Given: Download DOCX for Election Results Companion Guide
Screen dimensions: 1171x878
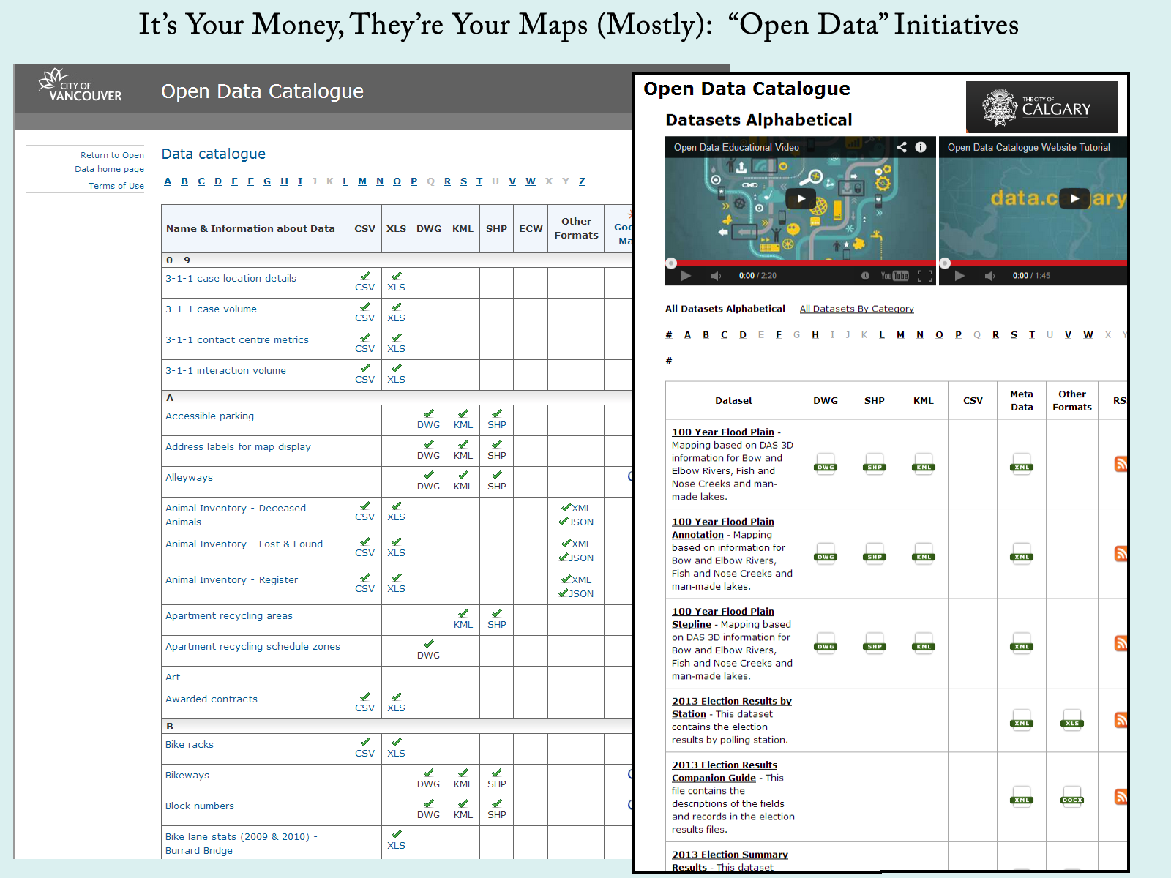Looking at the screenshot, I should 1071,798.
